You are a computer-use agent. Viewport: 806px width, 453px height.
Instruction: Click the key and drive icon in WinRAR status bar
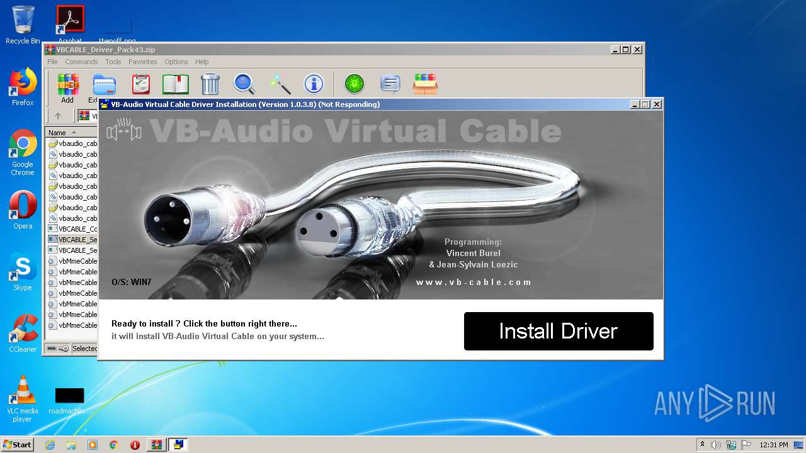[57, 349]
